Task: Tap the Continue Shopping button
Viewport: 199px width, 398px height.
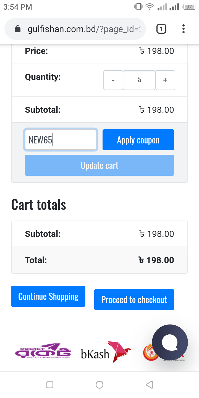Action: tap(48, 296)
